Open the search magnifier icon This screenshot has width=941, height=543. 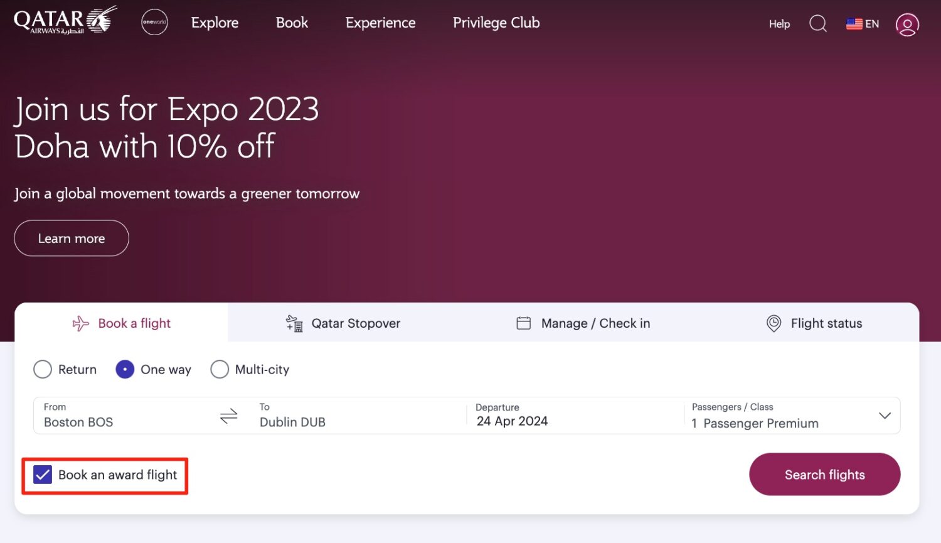point(817,23)
